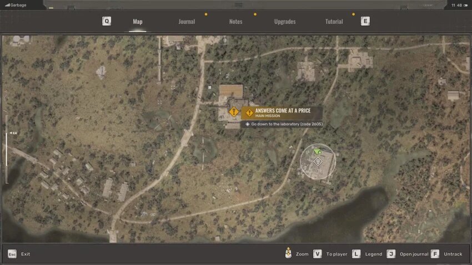Click the MAIN MISSION subtitle text
Image resolution: width=472 pixels, height=265 pixels.
pos(268,116)
